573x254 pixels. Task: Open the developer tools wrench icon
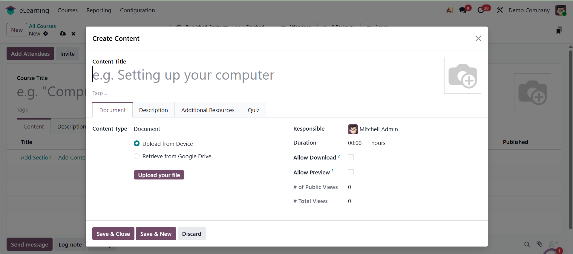pos(500,10)
